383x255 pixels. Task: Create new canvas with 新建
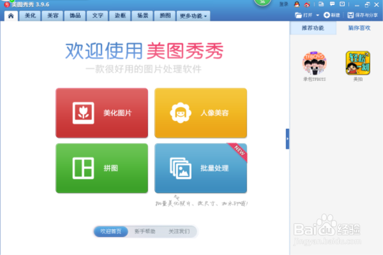click(x=332, y=15)
